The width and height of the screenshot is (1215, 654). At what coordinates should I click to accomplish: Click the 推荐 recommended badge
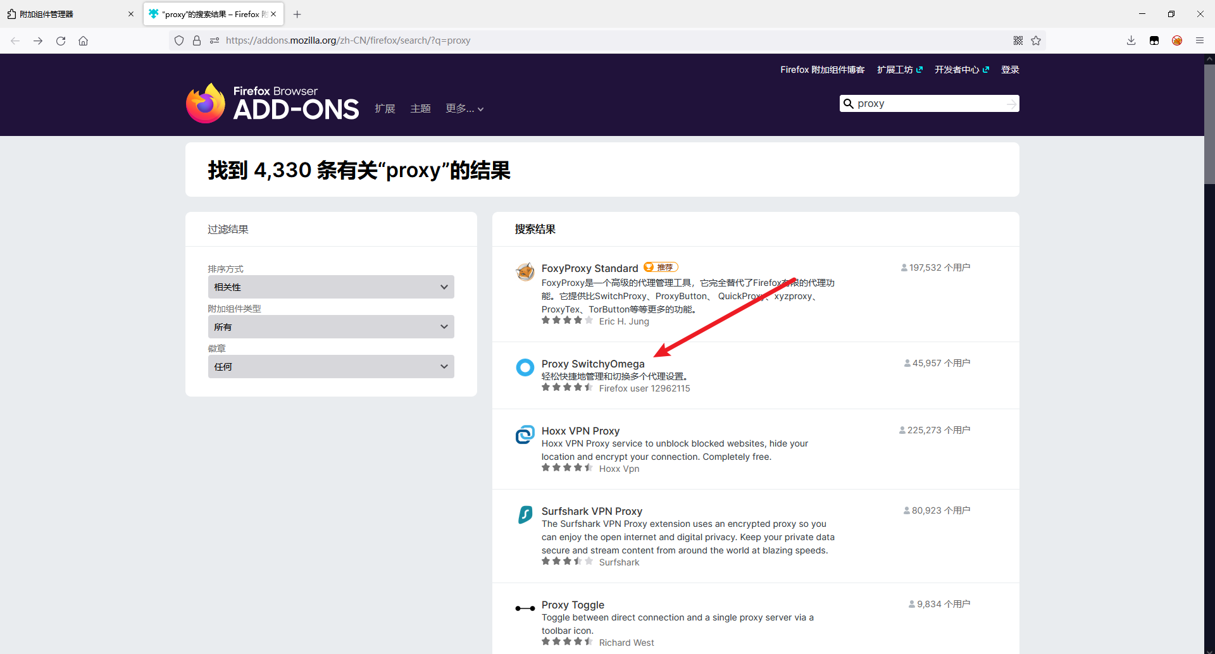(661, 267)
